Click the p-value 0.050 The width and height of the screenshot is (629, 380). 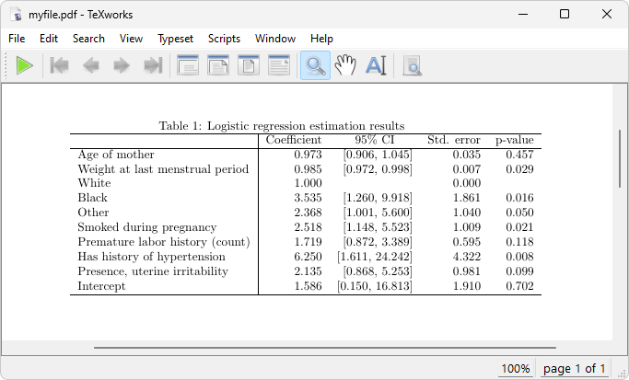519,213
